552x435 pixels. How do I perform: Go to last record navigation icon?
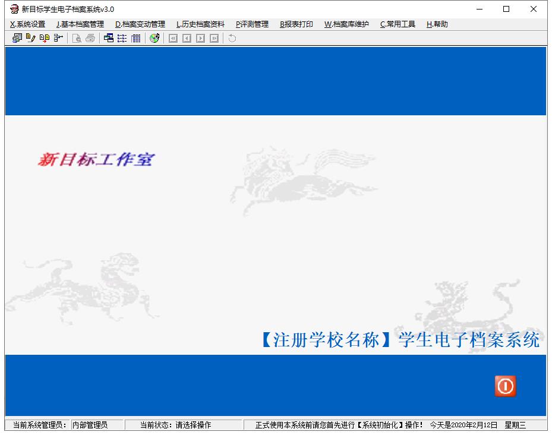[215, 38]
